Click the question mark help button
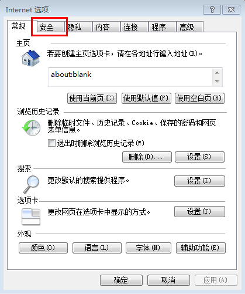 coord(212,9)
